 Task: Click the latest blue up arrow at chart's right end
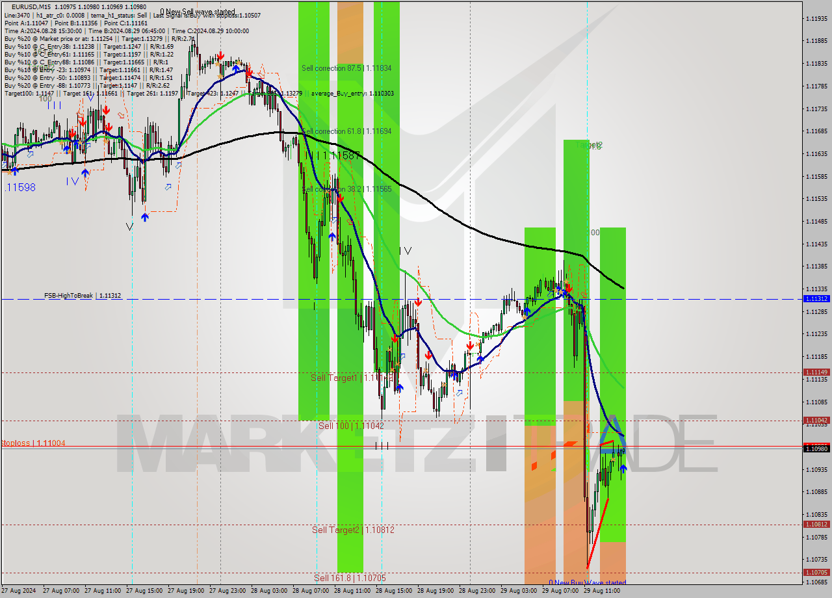coord(623,469)
